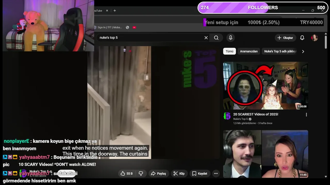Like the video with 55 B thumbs up
The width and height of the screenshot is (330, 185).
point(127,173)
